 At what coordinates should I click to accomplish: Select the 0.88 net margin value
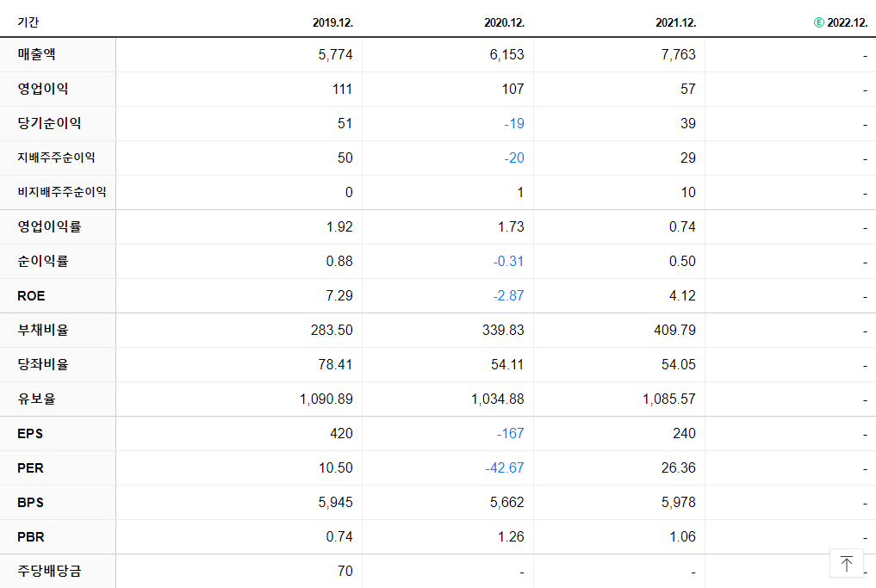pyautogui.click(x=339, y=262)
